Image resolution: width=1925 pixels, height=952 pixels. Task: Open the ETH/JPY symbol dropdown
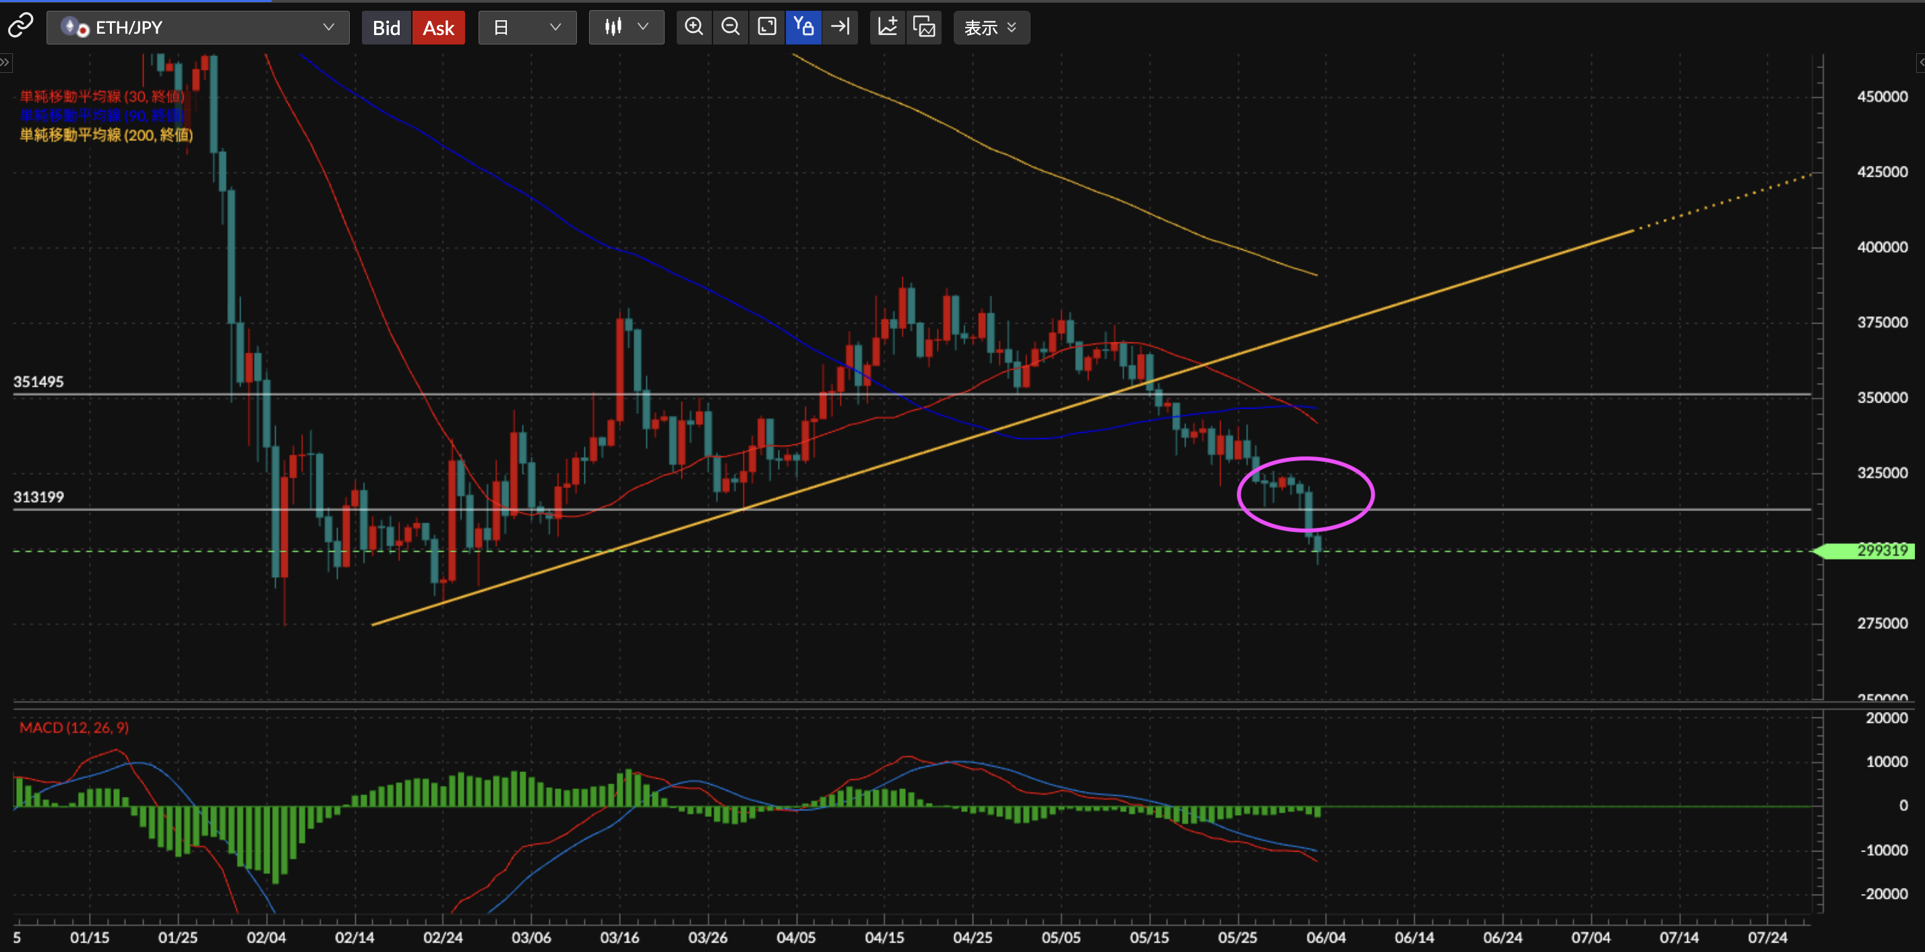point(198,28)
